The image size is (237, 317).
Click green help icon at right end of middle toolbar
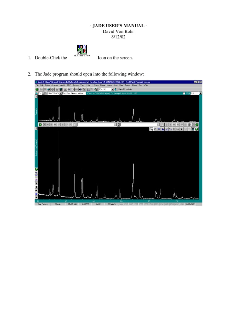(x=197, y=124)
